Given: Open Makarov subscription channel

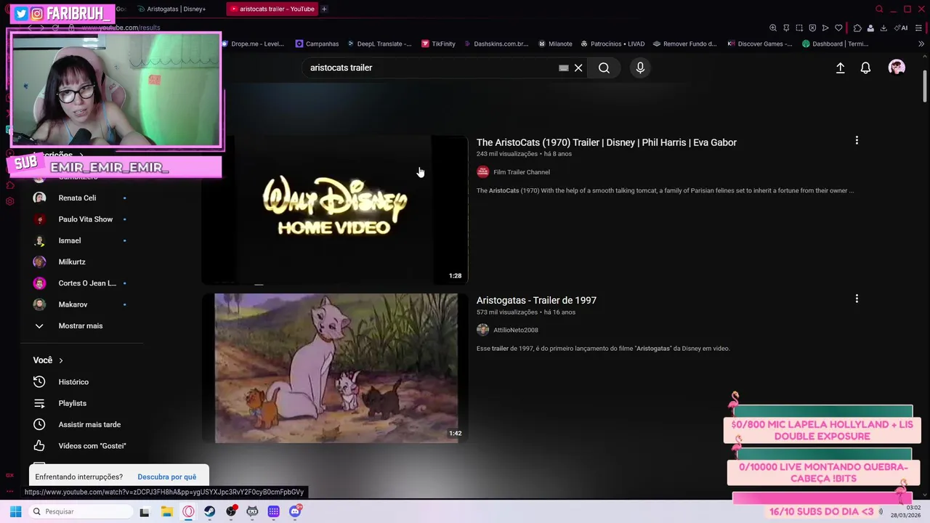Looking at the screenshot, I should [x=73, y=304].
